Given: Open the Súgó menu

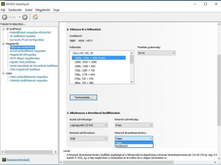Looking at the screenshot, I should 57,10.
